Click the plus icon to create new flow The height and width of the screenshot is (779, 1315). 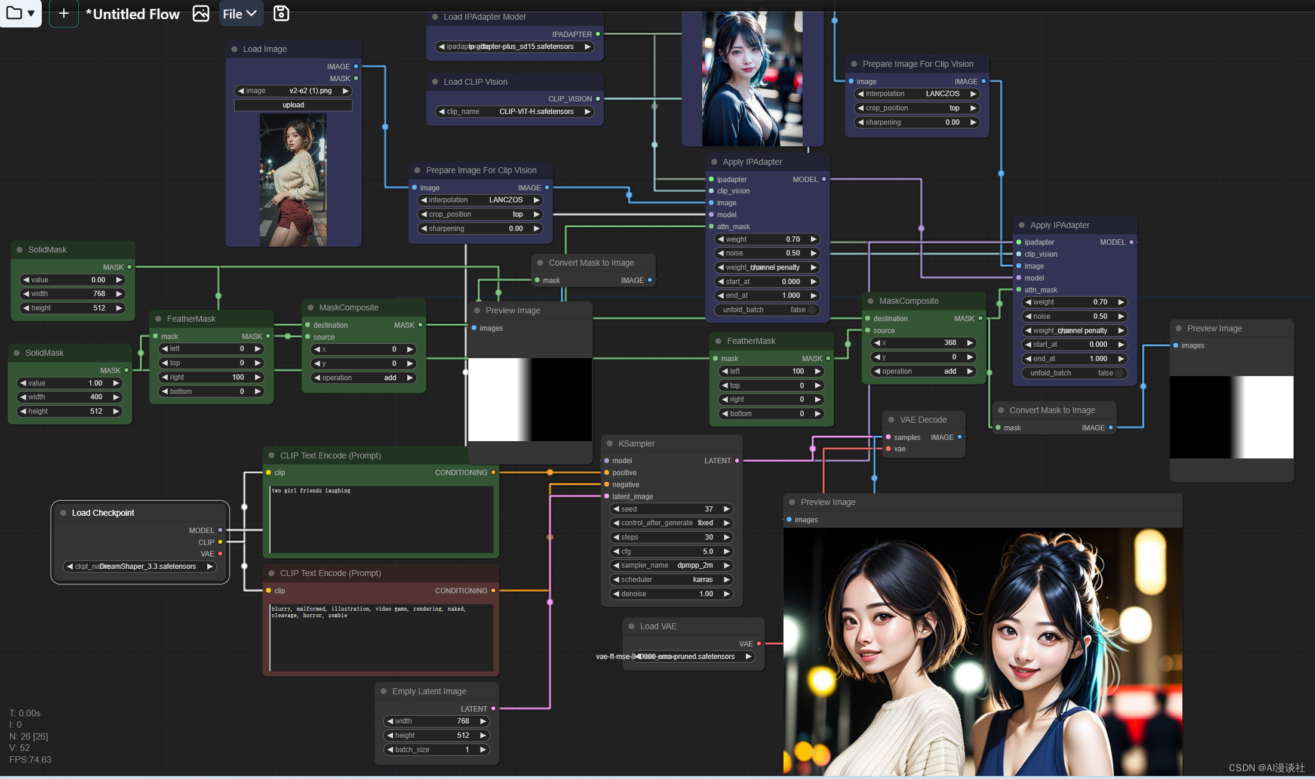point(64,13)
